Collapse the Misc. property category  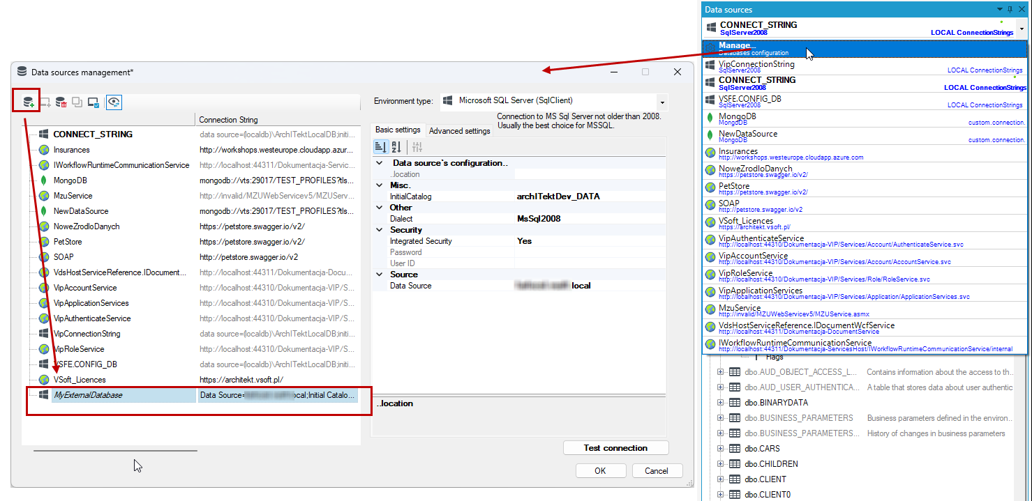[x=380, y=185]
